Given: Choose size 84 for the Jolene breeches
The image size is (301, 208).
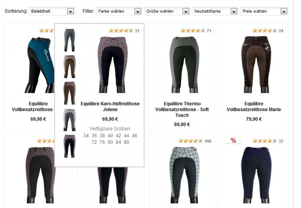Looking at the screenshot, I should coord(118,142).
